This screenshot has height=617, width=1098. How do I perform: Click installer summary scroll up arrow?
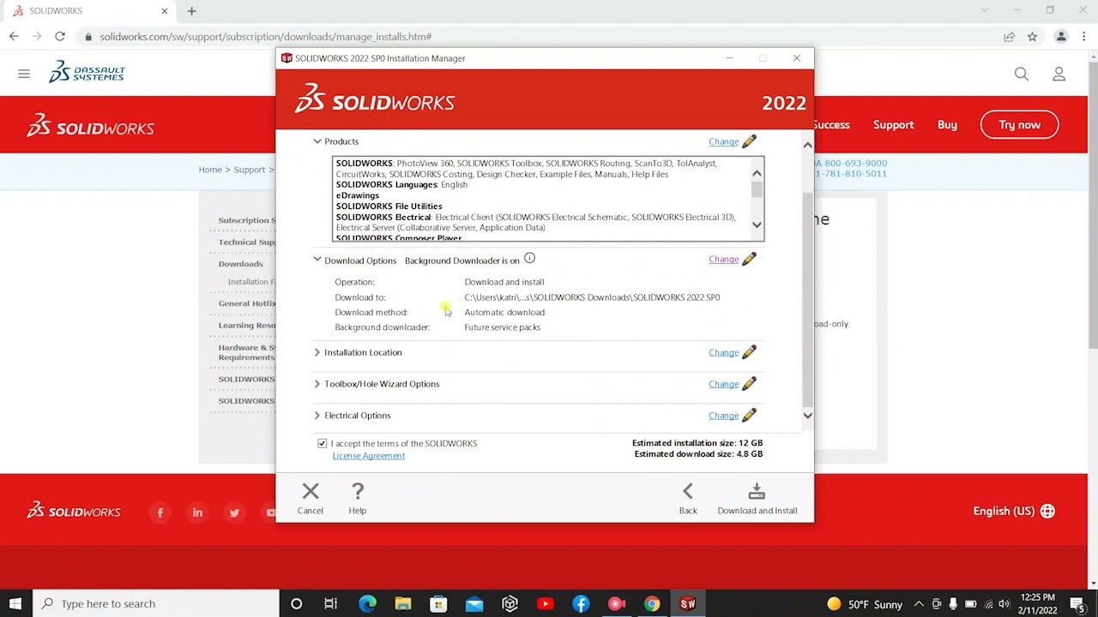(x=807, y=145)
